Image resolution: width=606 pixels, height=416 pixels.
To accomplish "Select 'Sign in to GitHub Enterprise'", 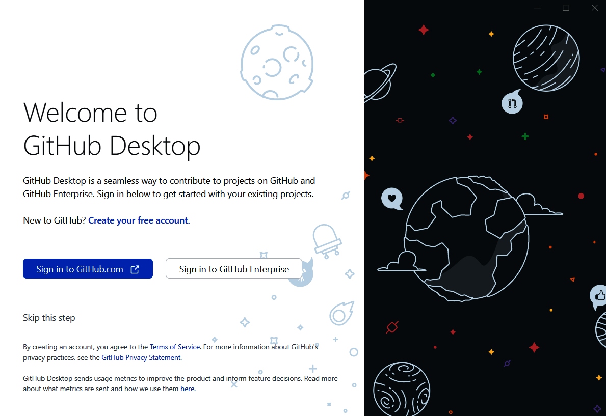I will click(x=233, y=268).
